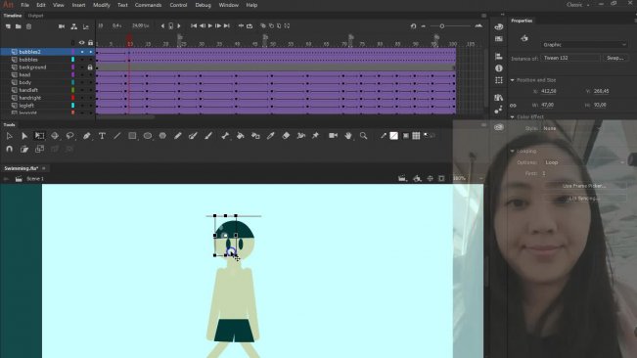Toggle Loop playback in timeline controls
Image resolution: width=637 pixels, height=358 pixels.
pyautogui.click(x=250, y=26)
